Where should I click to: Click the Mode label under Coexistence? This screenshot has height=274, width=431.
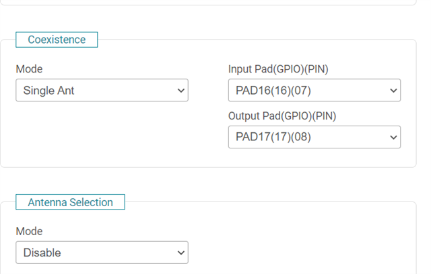tap(29, 68)
